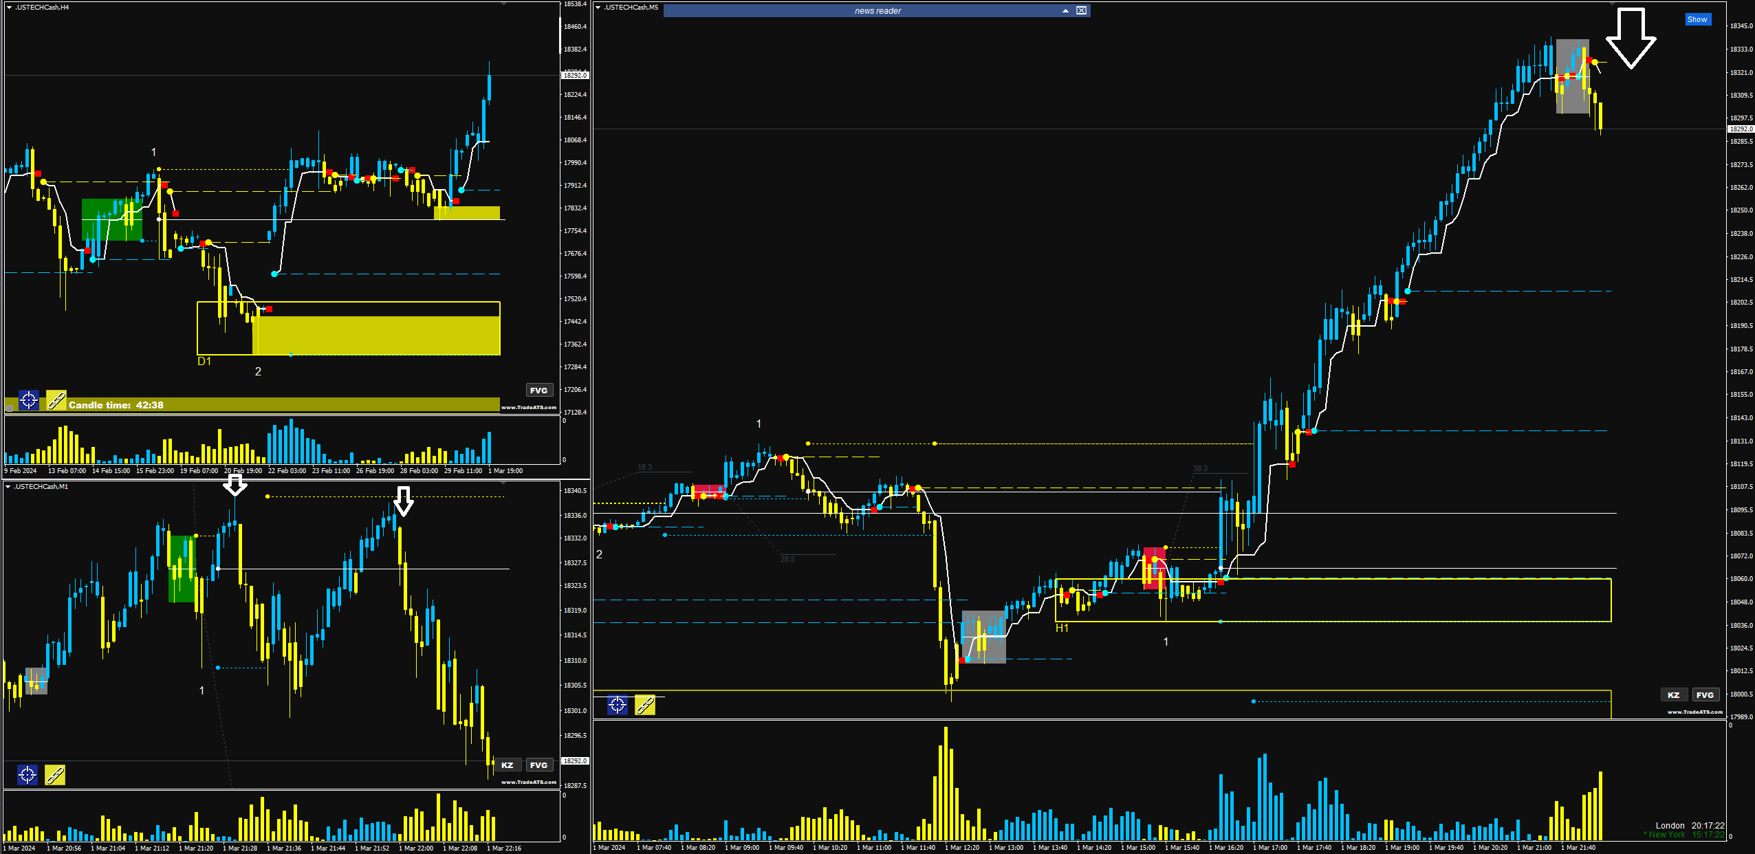Click yellow chain link icon in M5 chart
This screenshot has height=854, width=1755.
pyautogui.click(x=645, y=705)
